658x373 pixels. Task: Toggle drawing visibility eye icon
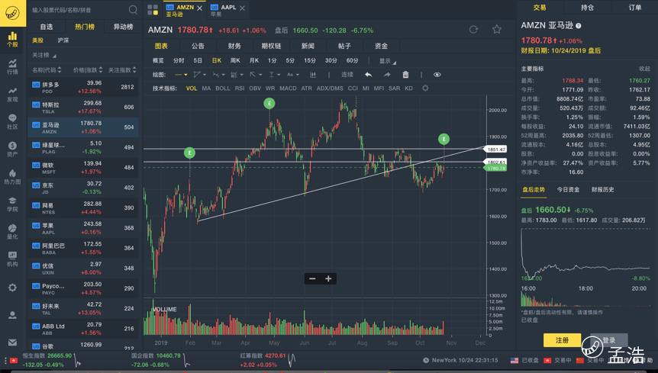[437, 75]
